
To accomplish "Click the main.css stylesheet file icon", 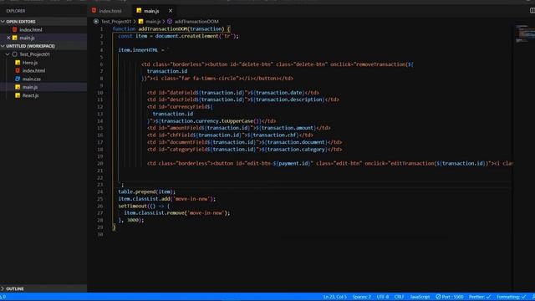I will 18,79.
